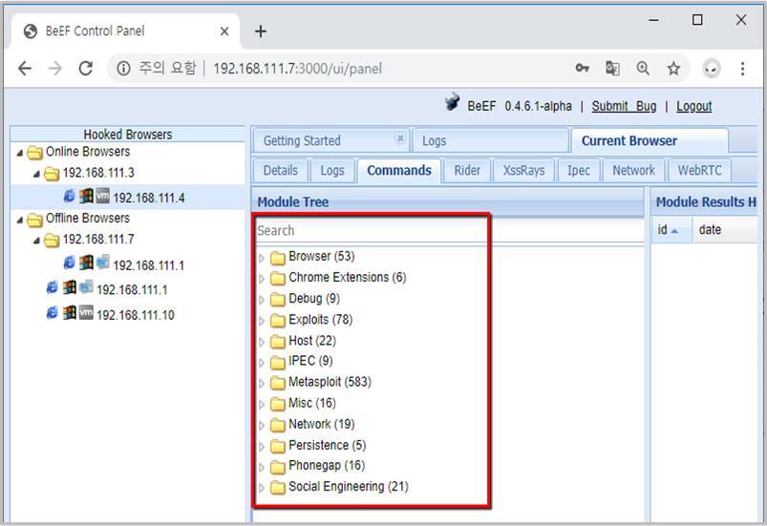Open a new browser tab with plus button
Image resolution: width=767 pixels, height=526 pixels.
pos(261,32)
